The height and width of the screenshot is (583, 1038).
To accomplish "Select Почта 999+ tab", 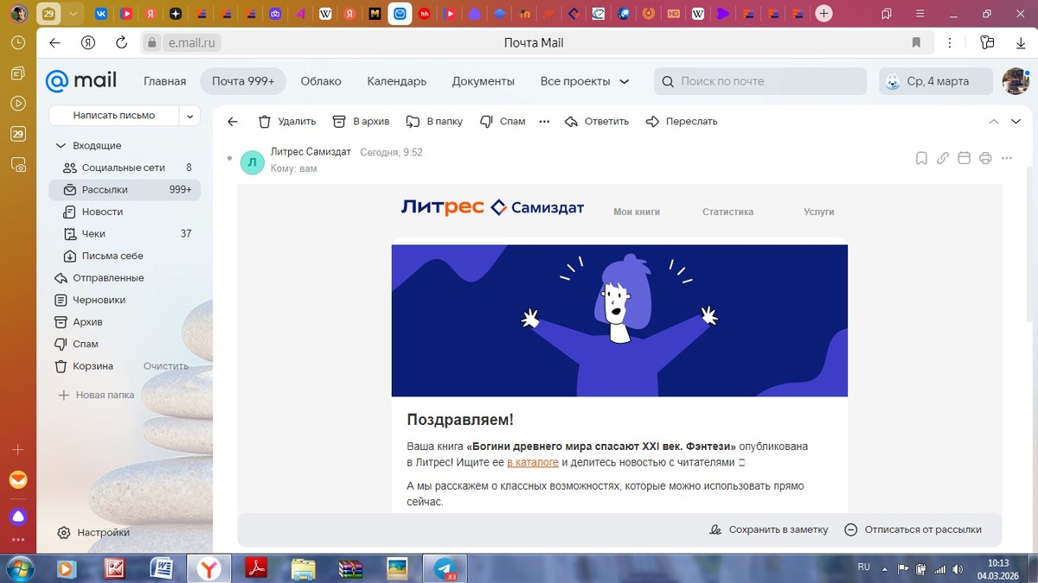I will [x=243, y=81].
